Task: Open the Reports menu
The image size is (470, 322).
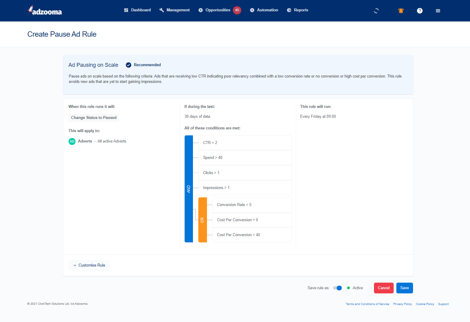Action: pyautogui.click(x=298, y=10)
